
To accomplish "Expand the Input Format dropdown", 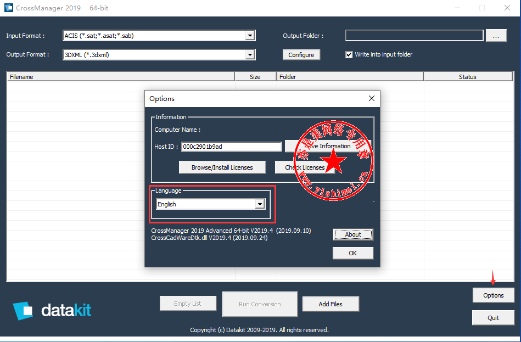I will (x=250, y=36).
